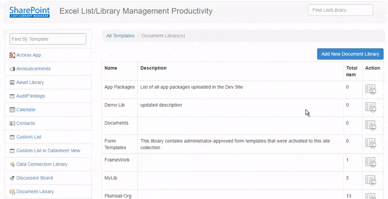Image resolution: width=388 pixels, height=199 pixels.
Task: Click the AuditFindings list icon
Action: point(12,96)
